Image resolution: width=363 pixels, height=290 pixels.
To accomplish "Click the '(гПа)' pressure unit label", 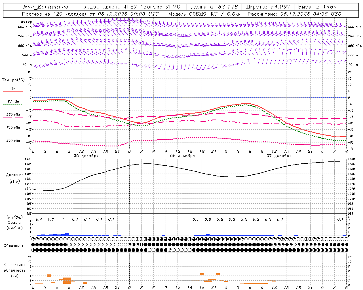I will [x=15, y=182].
